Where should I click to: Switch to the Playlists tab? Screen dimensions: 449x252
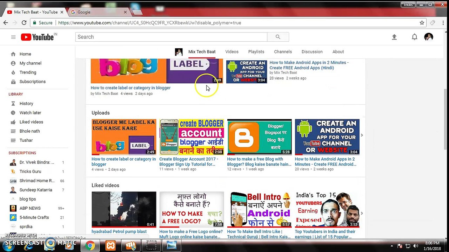point(256,52)
